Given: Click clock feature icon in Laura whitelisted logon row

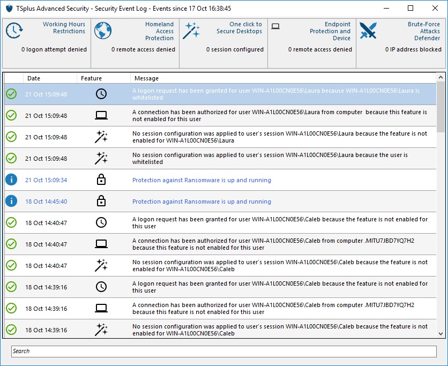Looking at the screenshot, I should (x=101, y=94).
